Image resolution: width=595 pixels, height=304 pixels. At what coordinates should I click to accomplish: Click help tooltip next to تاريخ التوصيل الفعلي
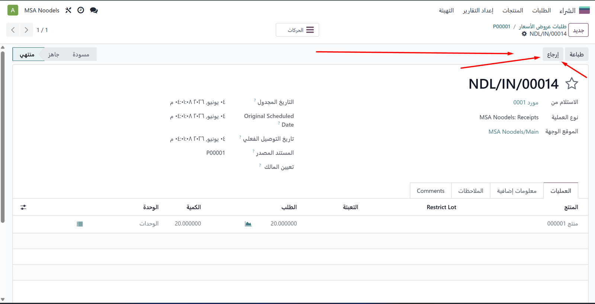click(240, 137)
